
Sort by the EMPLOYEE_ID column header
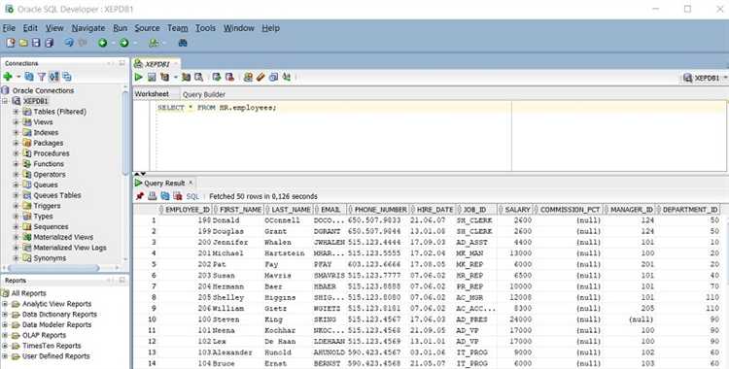pyautogui.click(x=186, y=210)
